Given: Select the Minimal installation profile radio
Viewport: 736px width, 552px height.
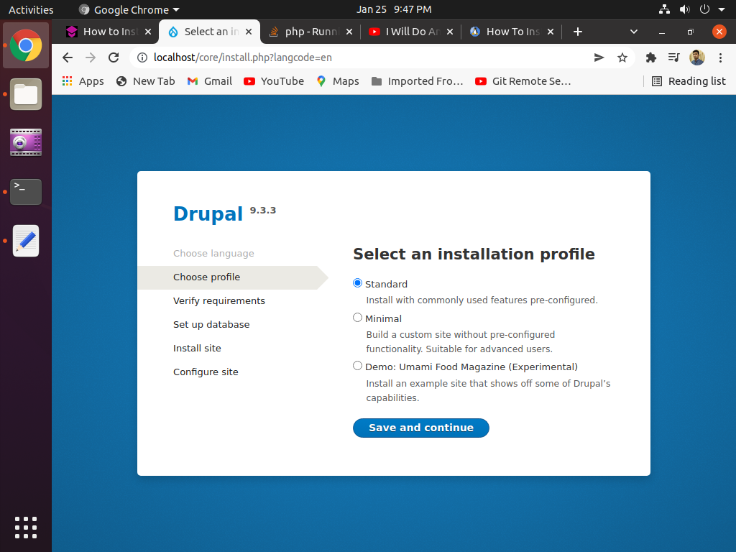Looking at the screenshot, I should [357, 318].
